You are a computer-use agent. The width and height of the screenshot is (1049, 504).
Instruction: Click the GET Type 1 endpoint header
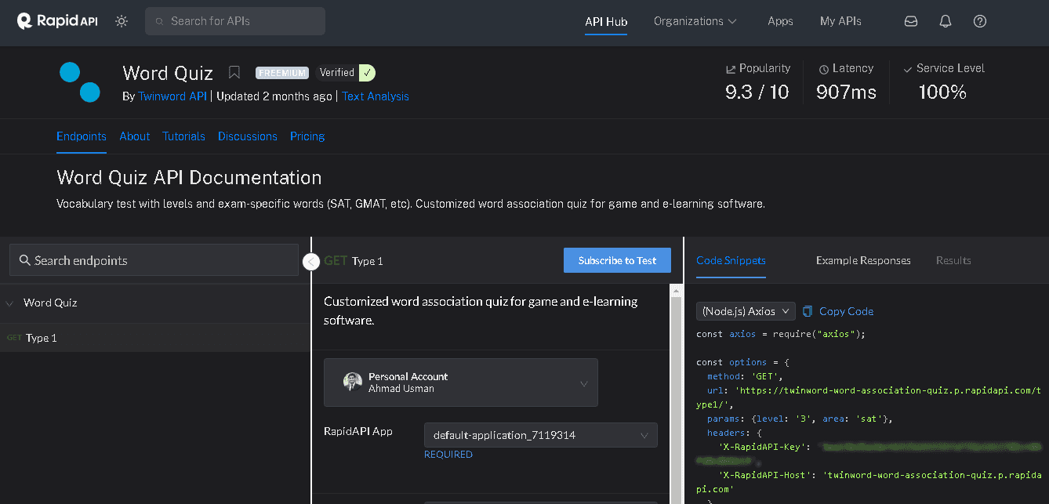click(x=354, y=260)
